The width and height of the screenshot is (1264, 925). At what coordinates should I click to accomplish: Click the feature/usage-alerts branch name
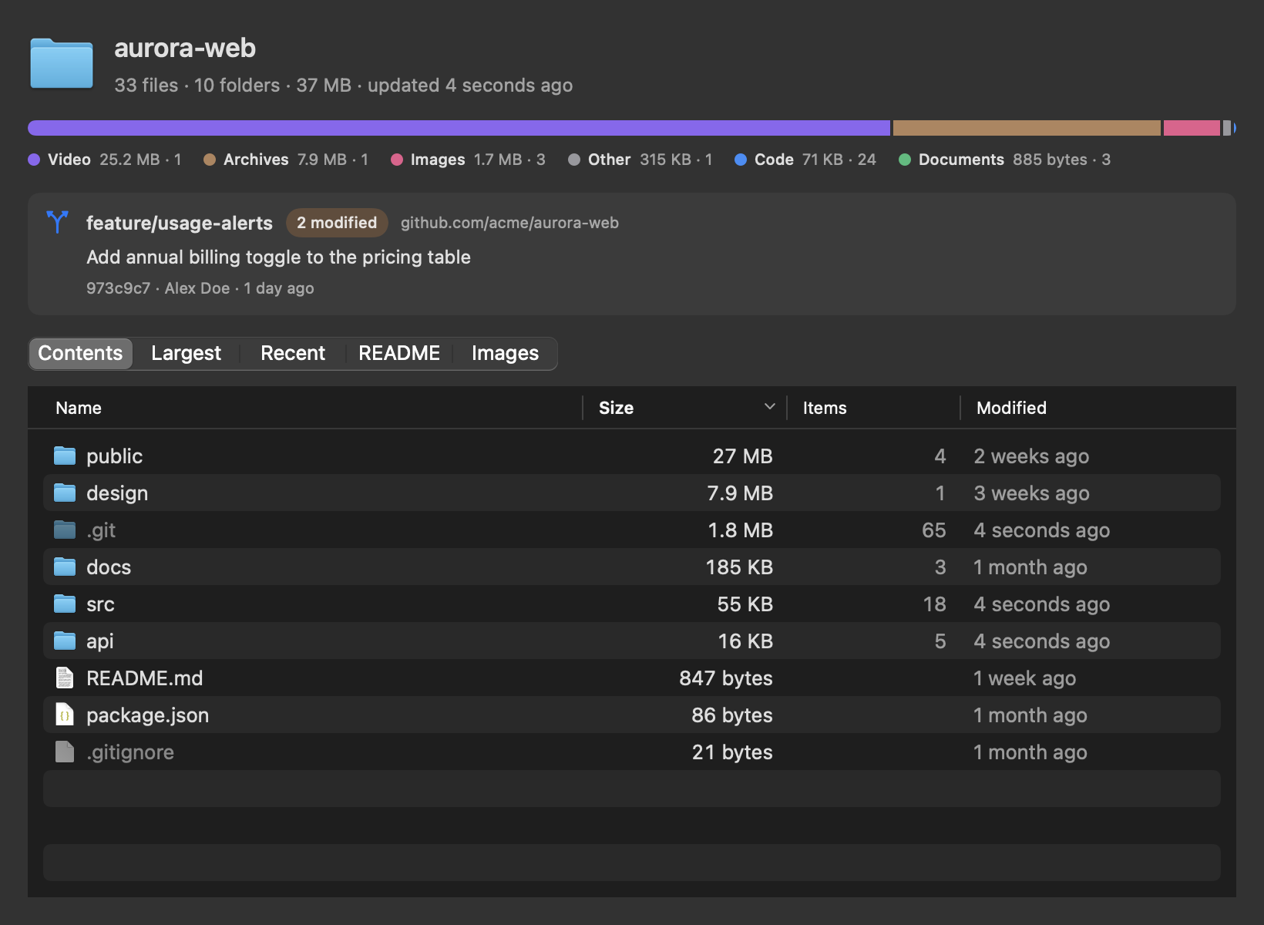(180, 223)
